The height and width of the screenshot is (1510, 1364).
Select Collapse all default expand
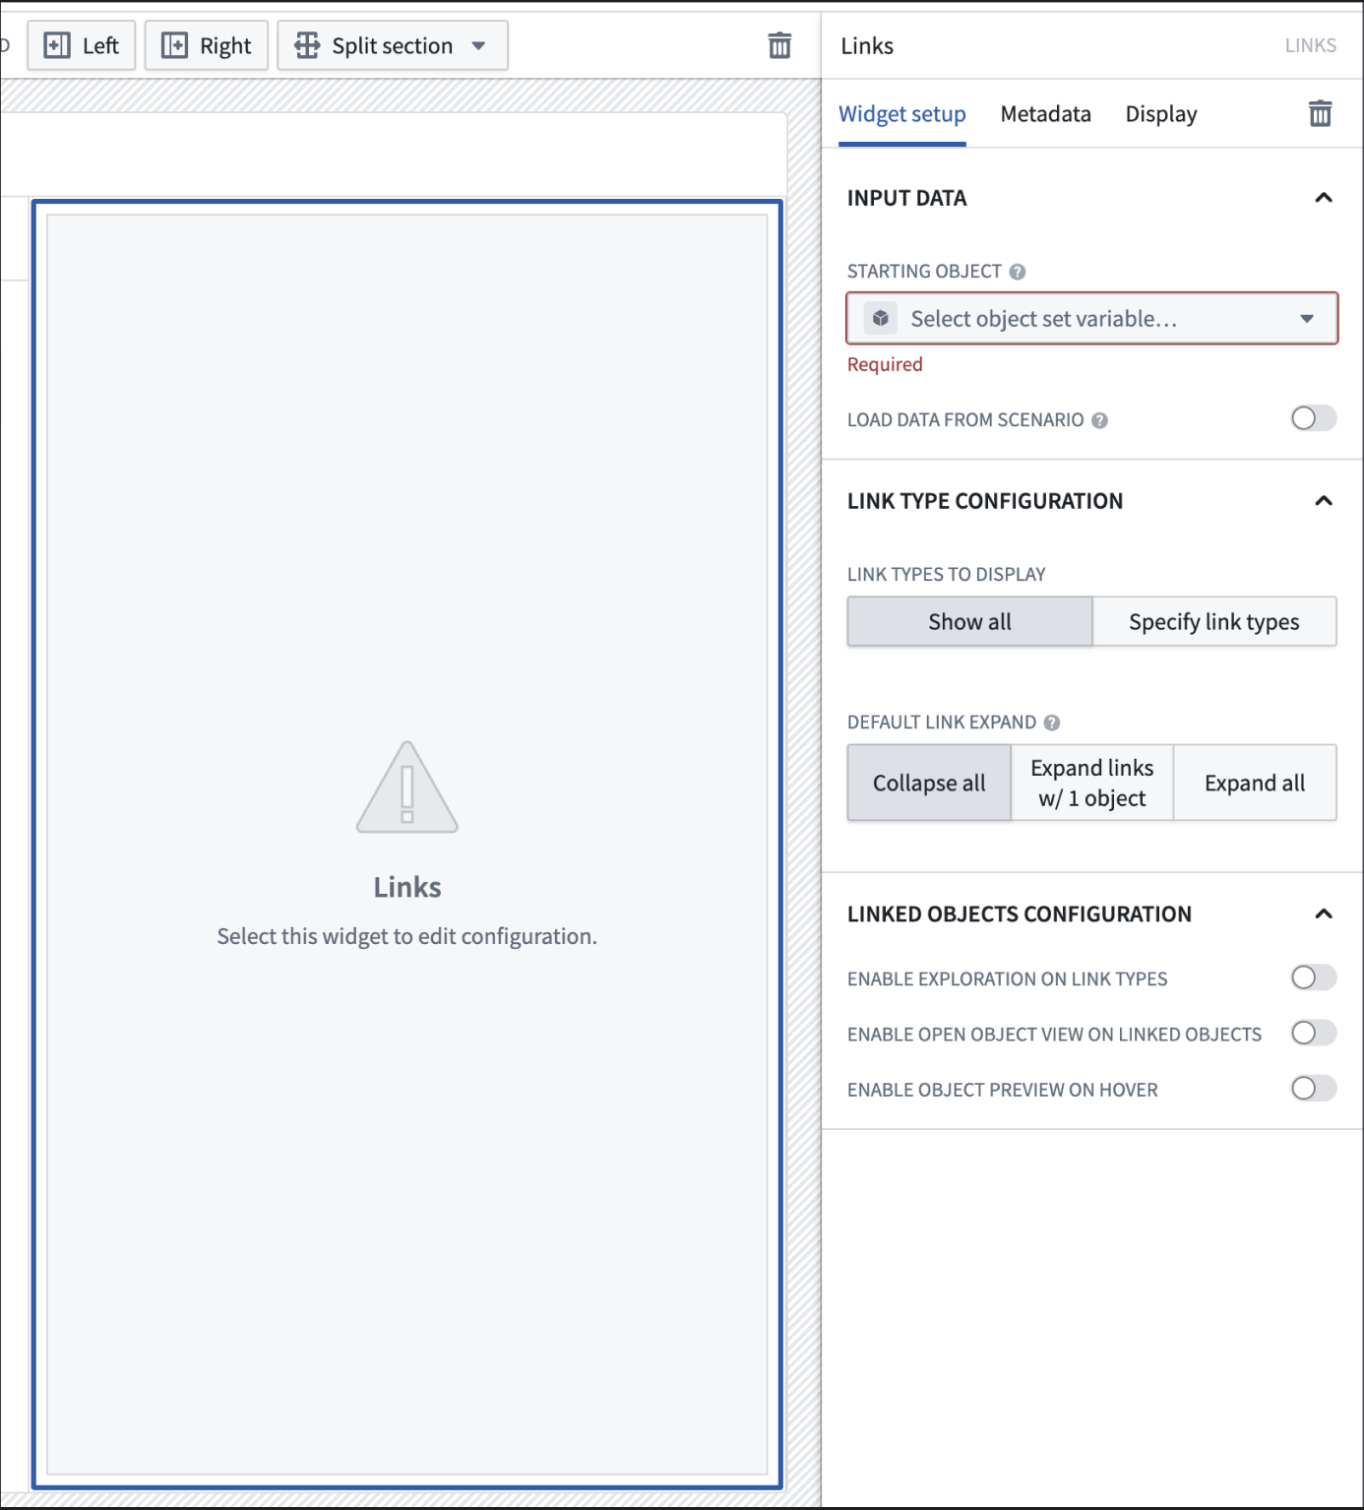[929, 783]
